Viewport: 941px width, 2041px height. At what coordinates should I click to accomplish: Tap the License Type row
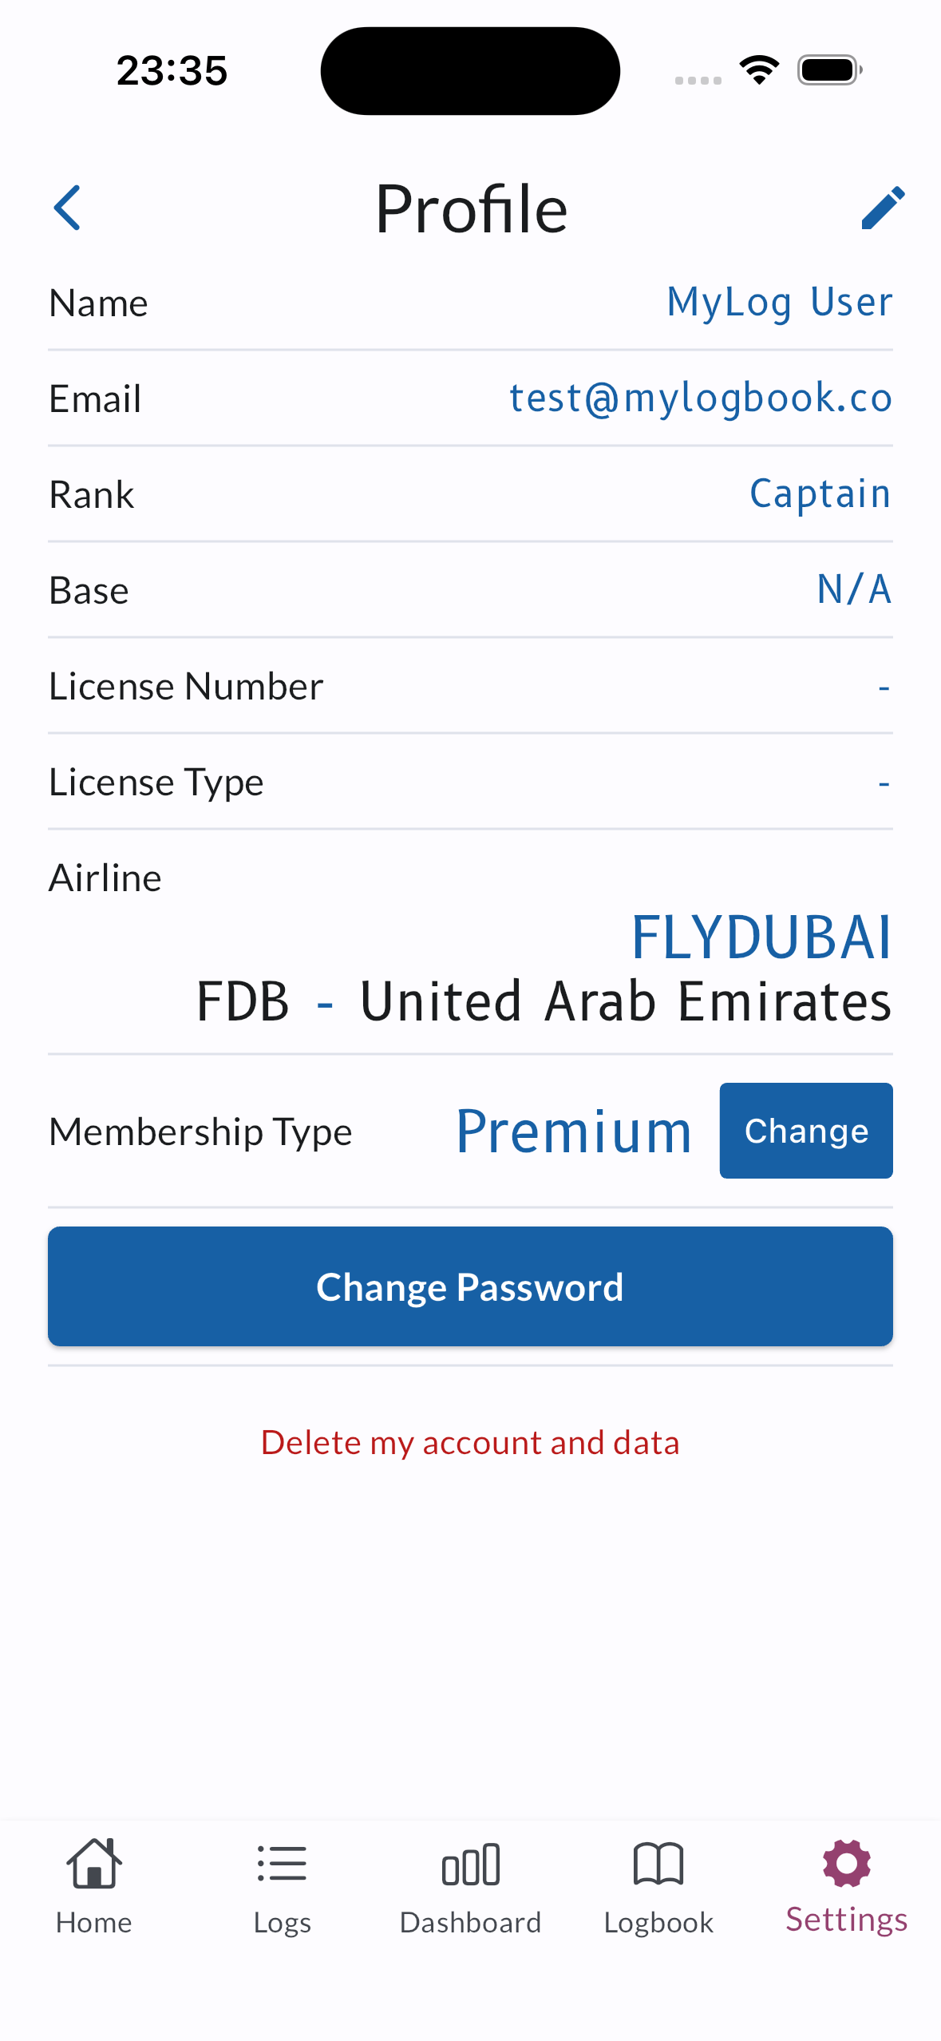pos(470,782)
